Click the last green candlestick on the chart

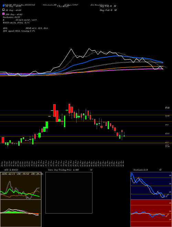click(124, 136)
